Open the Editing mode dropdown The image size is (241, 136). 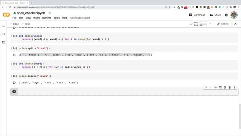coord(223,24)
